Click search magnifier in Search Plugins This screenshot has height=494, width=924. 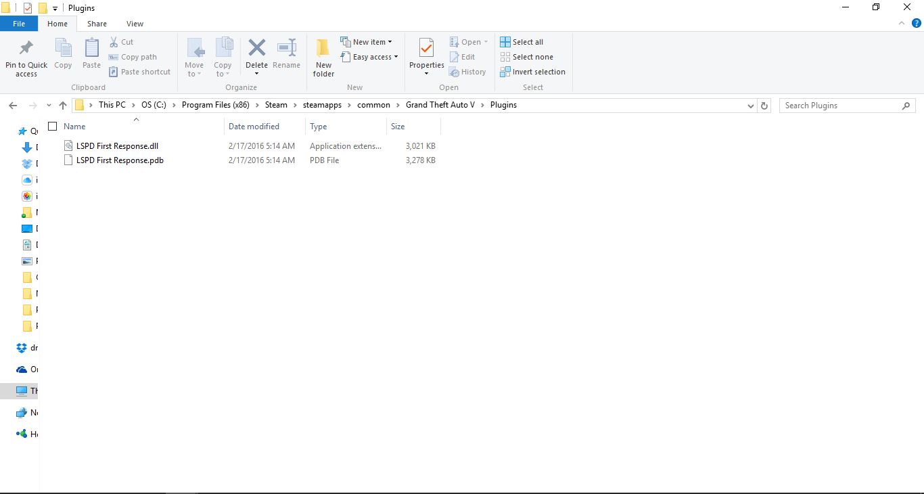coord(906,106)
